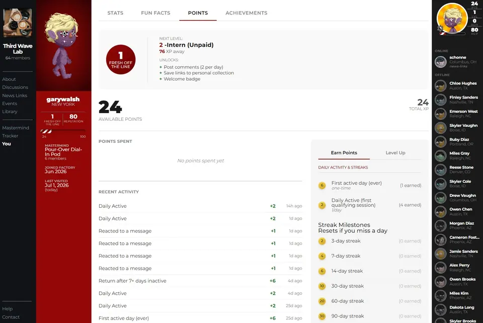This screenshot has width=483, height=323.
Task: Click the coin icon for 30-day streak
Action: tap(322, 286)
